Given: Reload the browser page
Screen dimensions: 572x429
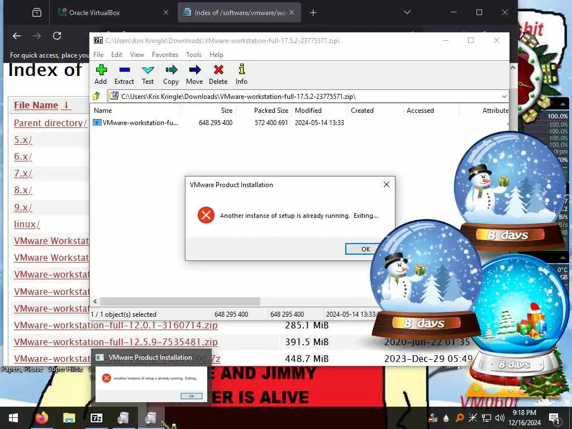Looking at the screenshot, I should [x=57, y=36].
